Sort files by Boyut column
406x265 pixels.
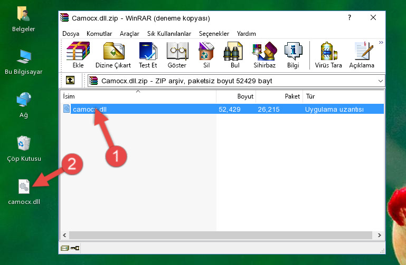236,96
